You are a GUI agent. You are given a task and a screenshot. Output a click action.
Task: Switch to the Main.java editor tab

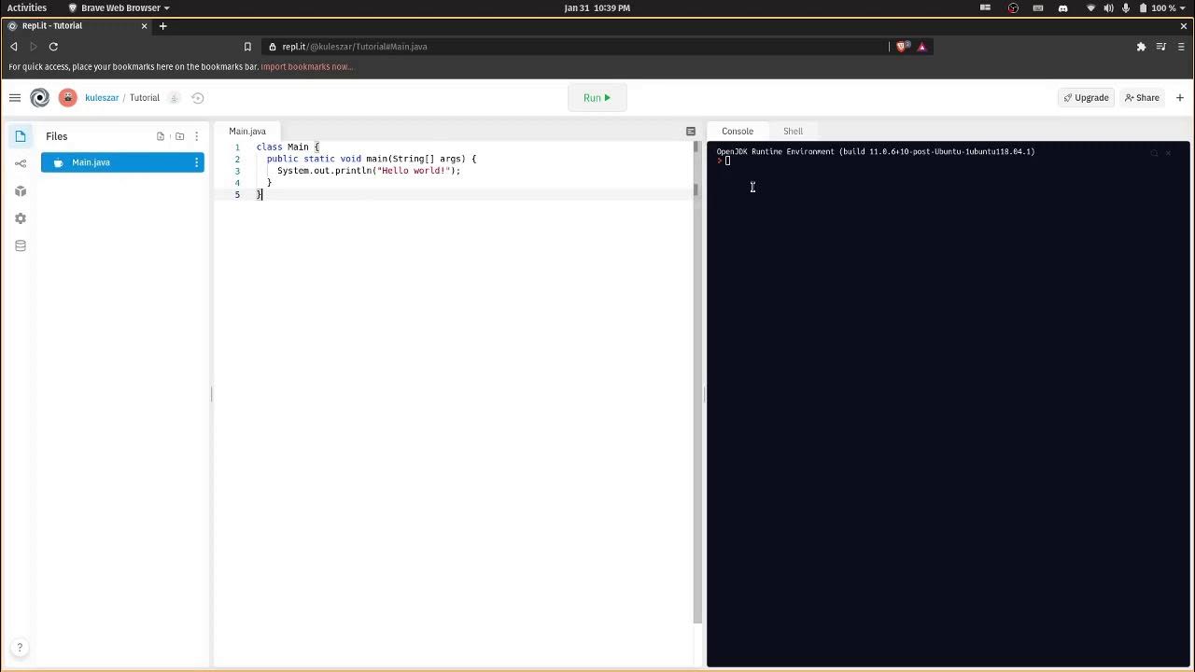(247, 131)
